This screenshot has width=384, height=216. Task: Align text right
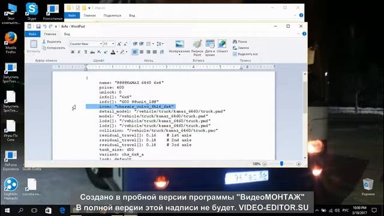pyautogui.click(x=148, y=52)
